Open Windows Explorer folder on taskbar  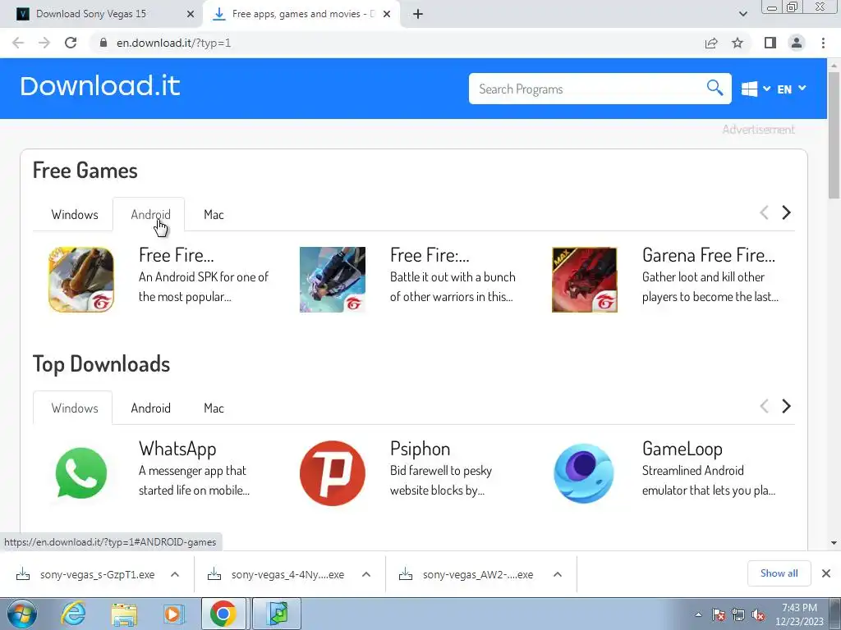tap(124, 614)
